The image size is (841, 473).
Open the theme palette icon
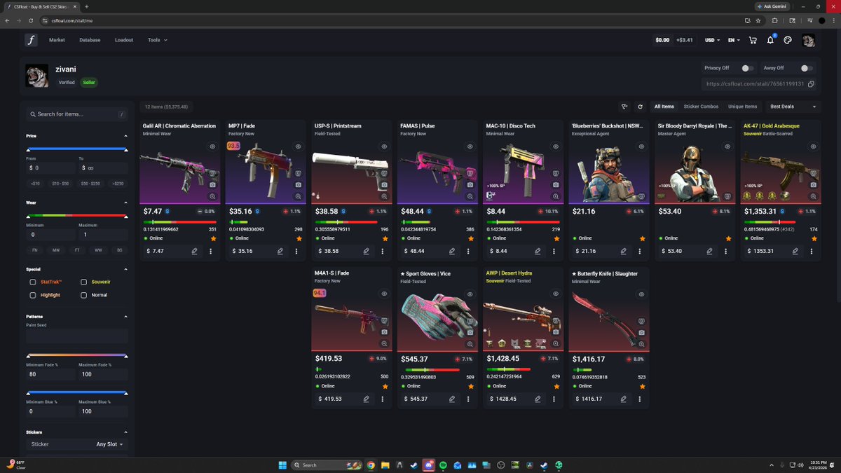[x=788, y=40]
